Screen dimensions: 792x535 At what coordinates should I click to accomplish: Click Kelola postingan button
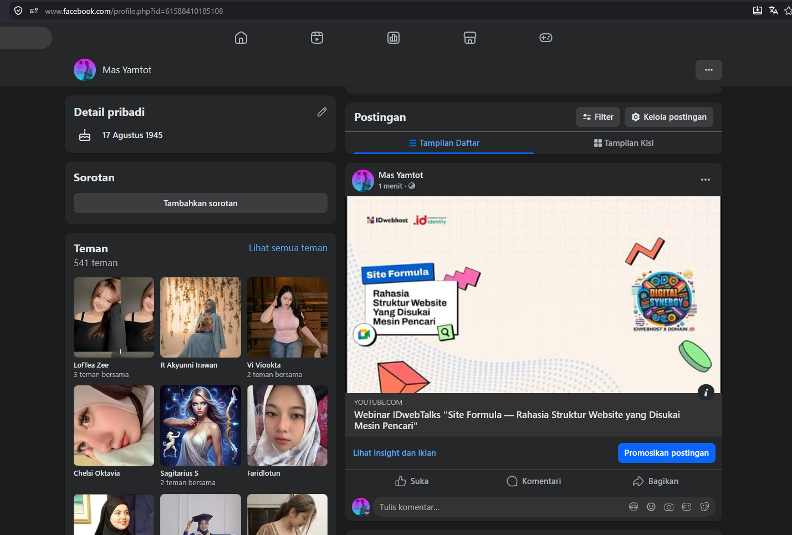pyautogui.click(x=669, y=117)
